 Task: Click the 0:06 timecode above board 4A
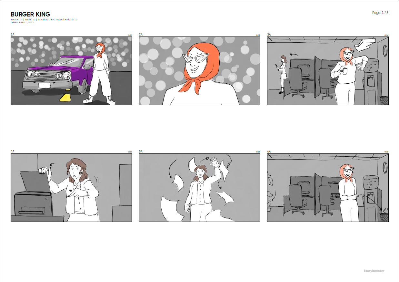[130, 152]
